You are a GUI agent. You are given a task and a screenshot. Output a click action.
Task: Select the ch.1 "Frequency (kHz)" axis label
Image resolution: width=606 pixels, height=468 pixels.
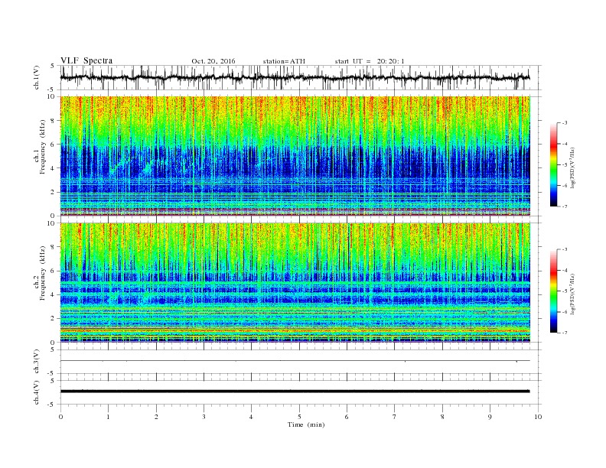point(43,147)
